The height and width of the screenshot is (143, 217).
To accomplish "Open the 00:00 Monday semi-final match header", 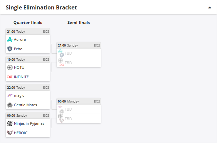I will pyautogui.click(x=79, y=101).
